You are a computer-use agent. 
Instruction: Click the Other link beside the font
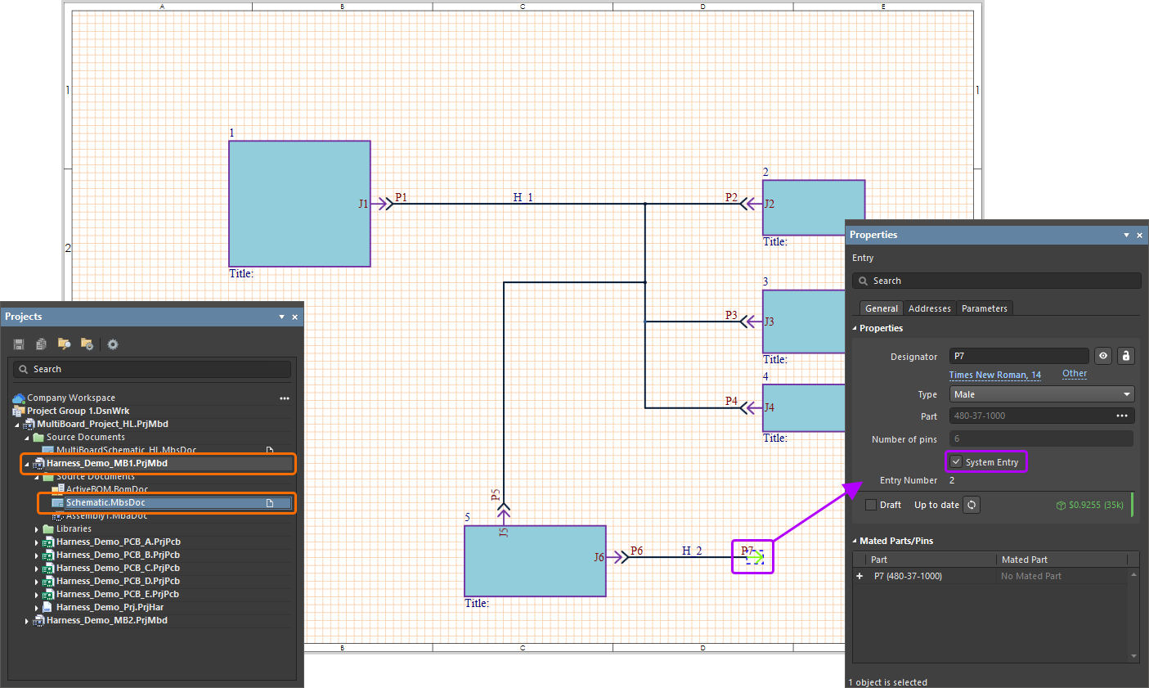coord(1074,374)
